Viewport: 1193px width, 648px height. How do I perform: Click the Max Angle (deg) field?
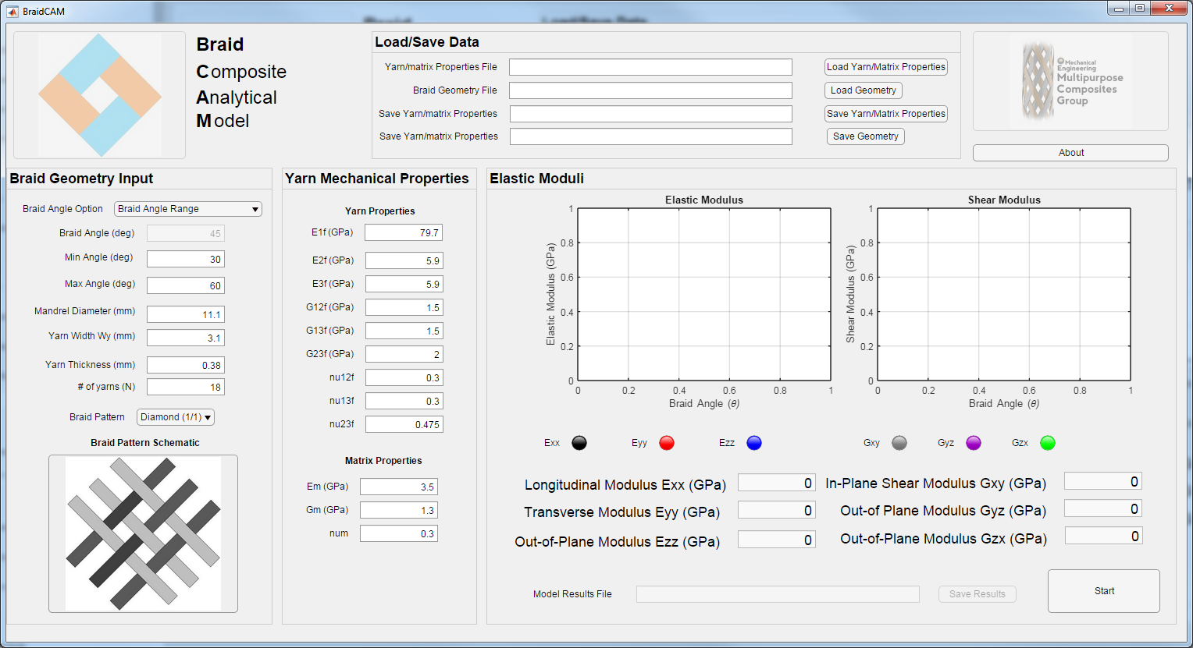[x=186, y=285]
